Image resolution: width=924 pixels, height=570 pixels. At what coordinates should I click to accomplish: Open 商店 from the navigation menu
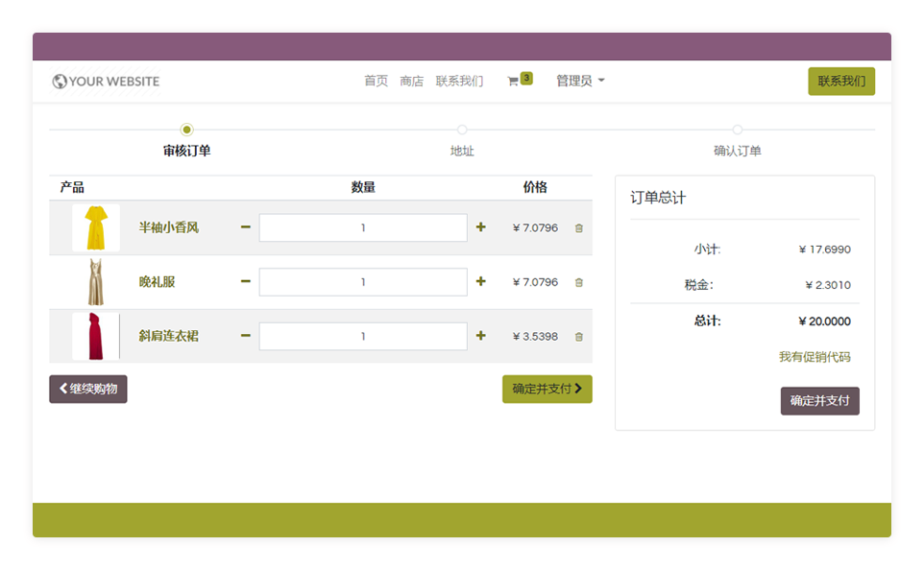(411, 82)
